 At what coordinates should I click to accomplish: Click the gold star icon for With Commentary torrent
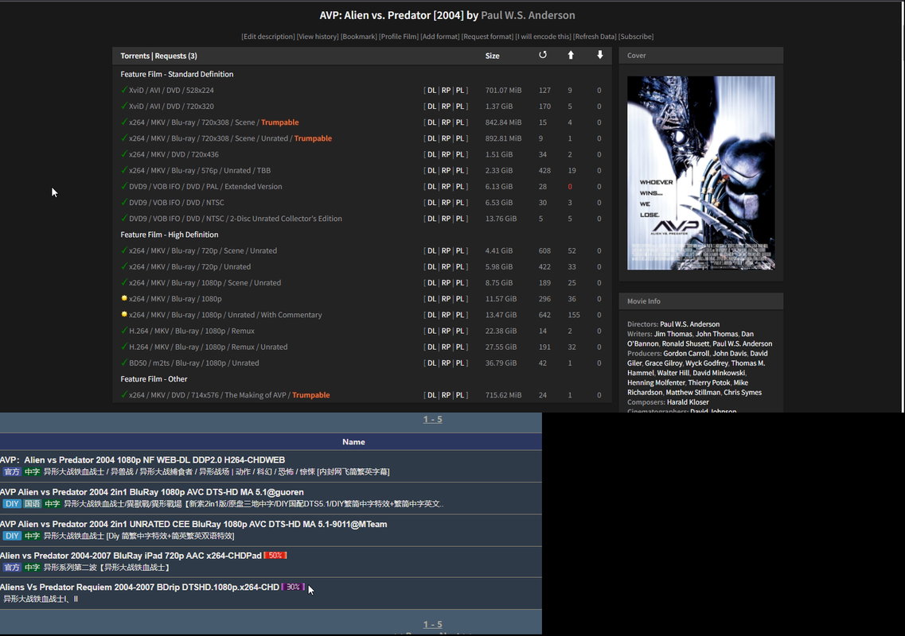click(x=124, y=314)
